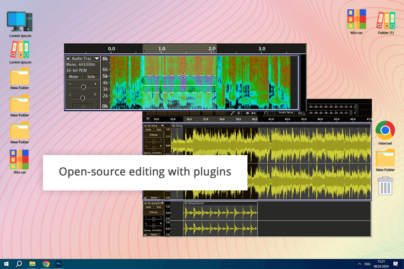Open Chrome from the taskbar
This screenshot has height=269, width=404.
click(x=46, y=264)
